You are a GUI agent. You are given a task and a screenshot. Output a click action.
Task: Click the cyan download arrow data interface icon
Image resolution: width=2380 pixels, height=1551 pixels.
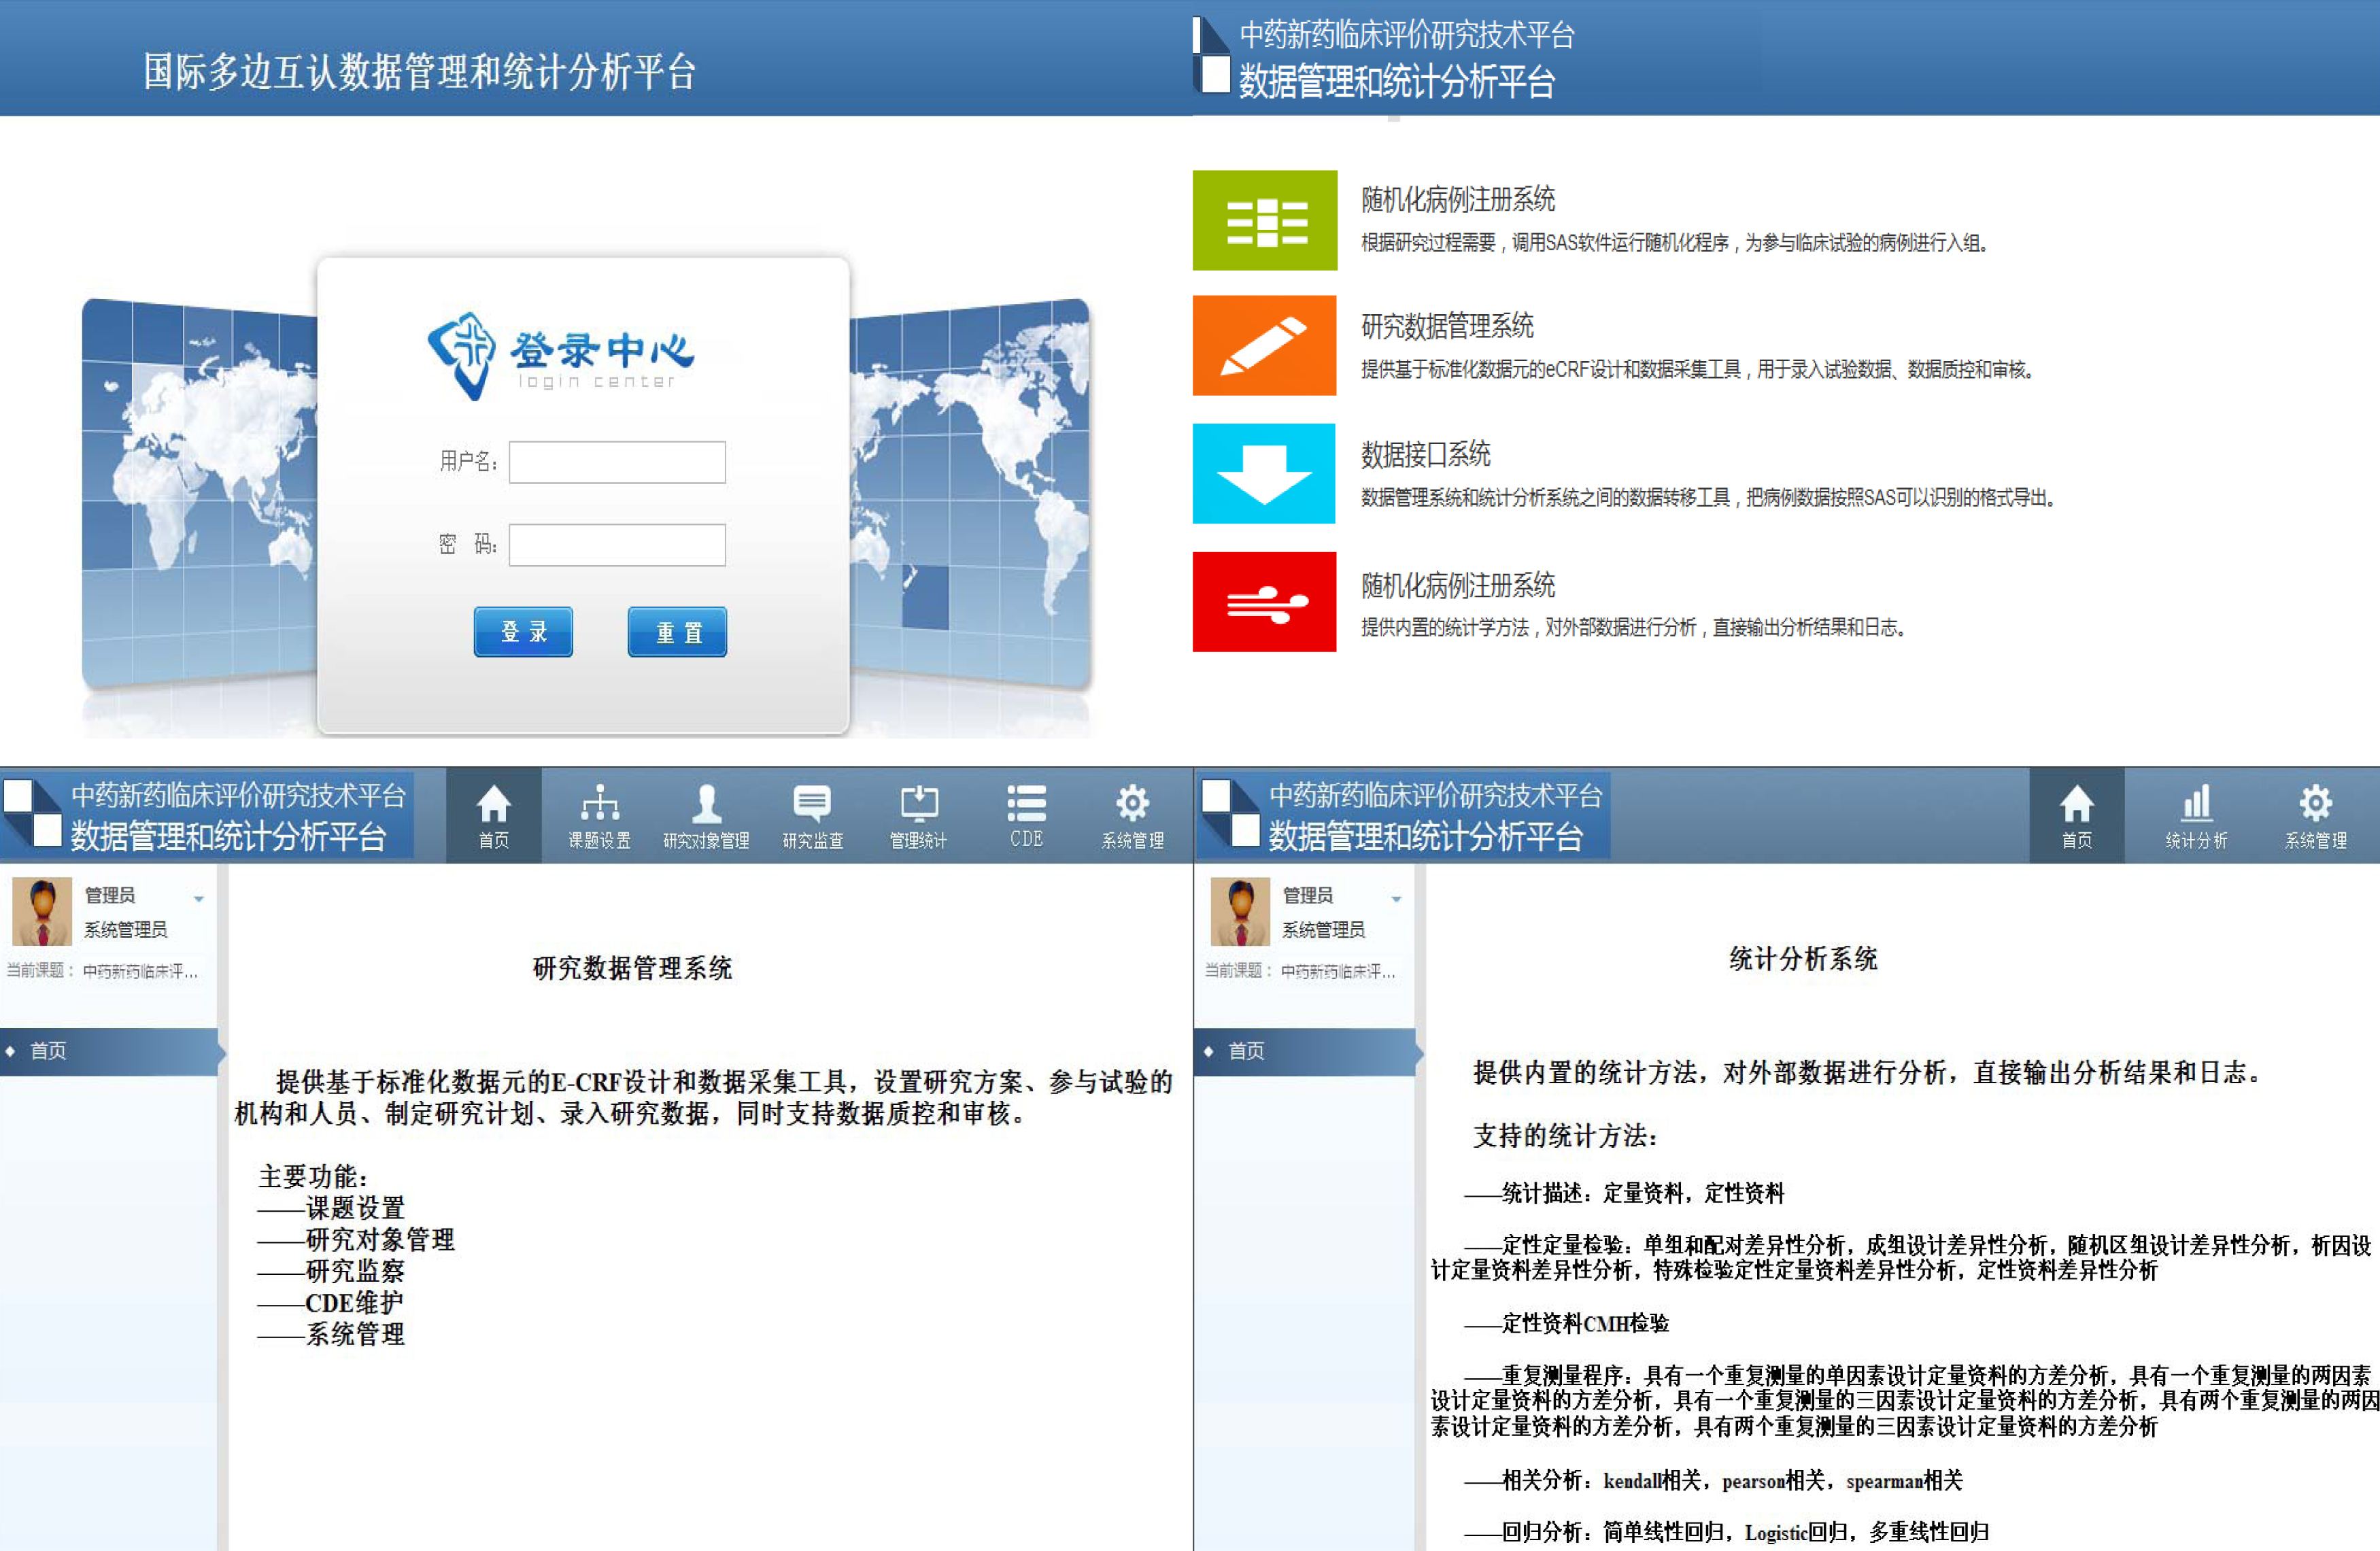[1264, 473]
